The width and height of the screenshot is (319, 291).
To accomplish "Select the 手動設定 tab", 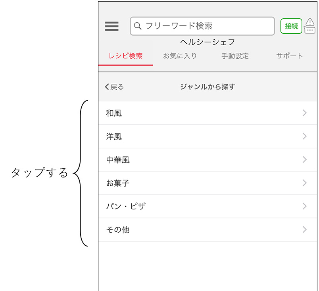I will pos(235,56).
